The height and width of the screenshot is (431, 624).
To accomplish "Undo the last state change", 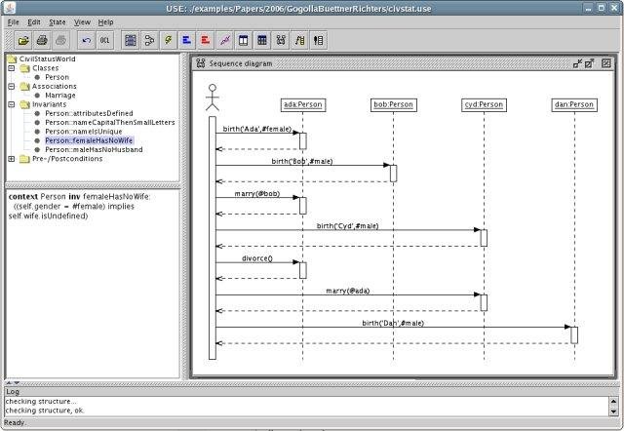I will [x=86, y=40].
